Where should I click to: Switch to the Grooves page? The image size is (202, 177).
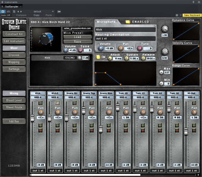[14, 55]
